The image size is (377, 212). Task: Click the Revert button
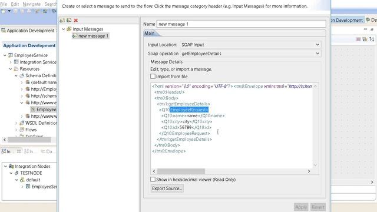318,207
